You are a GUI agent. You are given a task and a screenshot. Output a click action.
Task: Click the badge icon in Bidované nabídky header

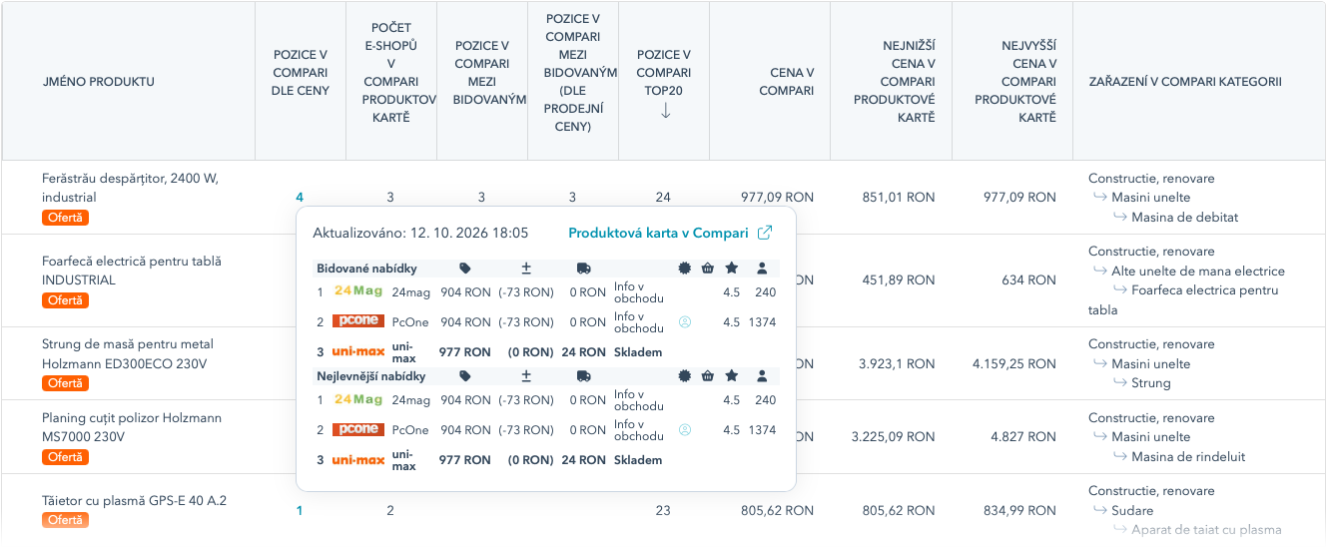[684, 269]
